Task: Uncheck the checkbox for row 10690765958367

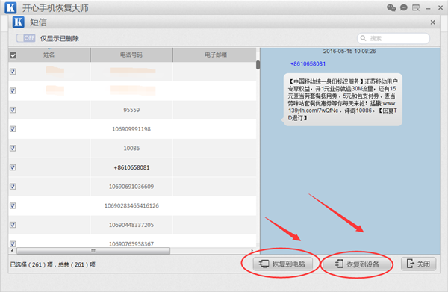Action: (x=13, y=243)
